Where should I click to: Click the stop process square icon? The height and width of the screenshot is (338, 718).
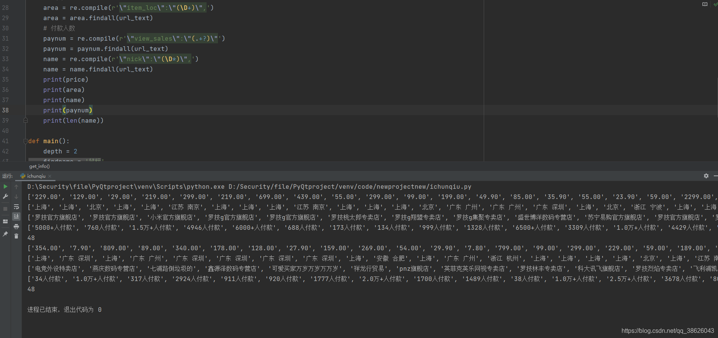pos(5,209)
